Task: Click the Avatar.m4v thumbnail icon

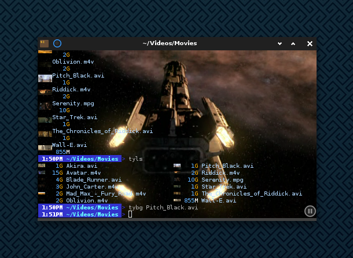Action: (42, 172)
